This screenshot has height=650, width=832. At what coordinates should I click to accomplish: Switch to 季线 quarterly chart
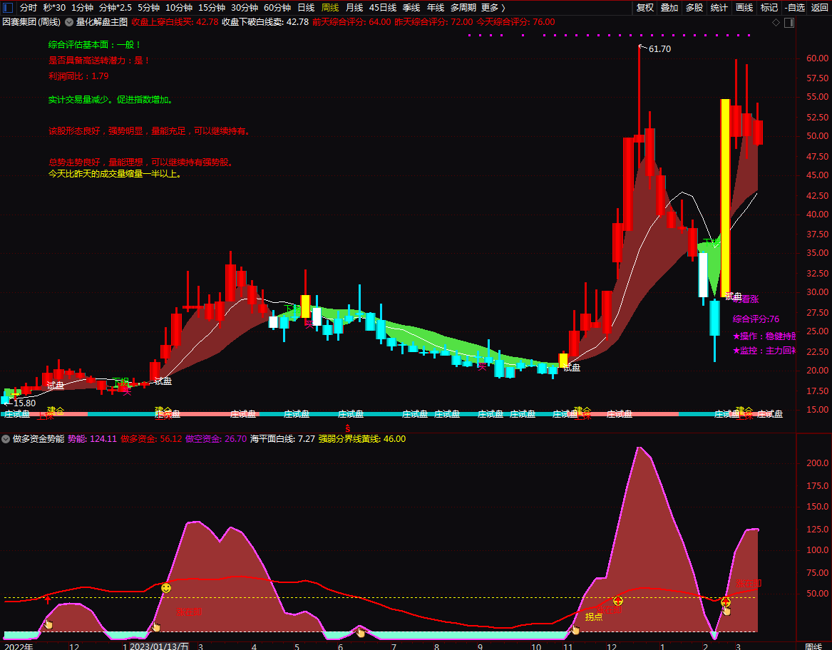411,7
